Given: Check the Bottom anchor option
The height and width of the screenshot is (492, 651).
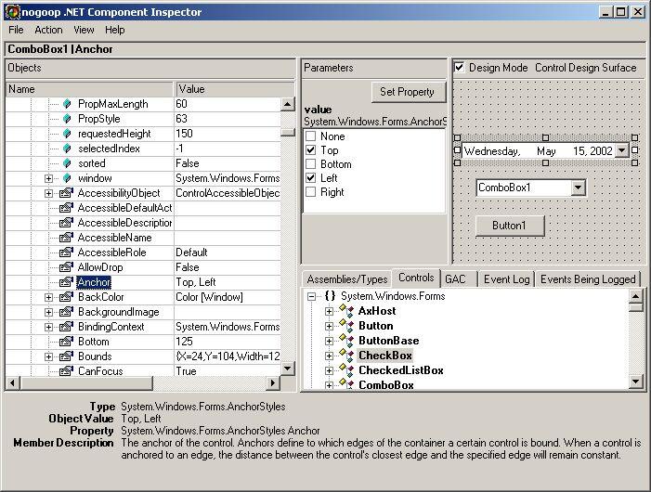Looking at the screenshot, I should point(310,164).
